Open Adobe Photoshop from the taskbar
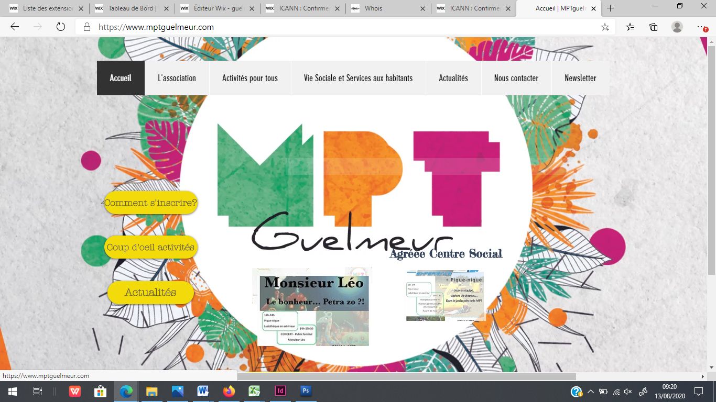 pos(306,392)
